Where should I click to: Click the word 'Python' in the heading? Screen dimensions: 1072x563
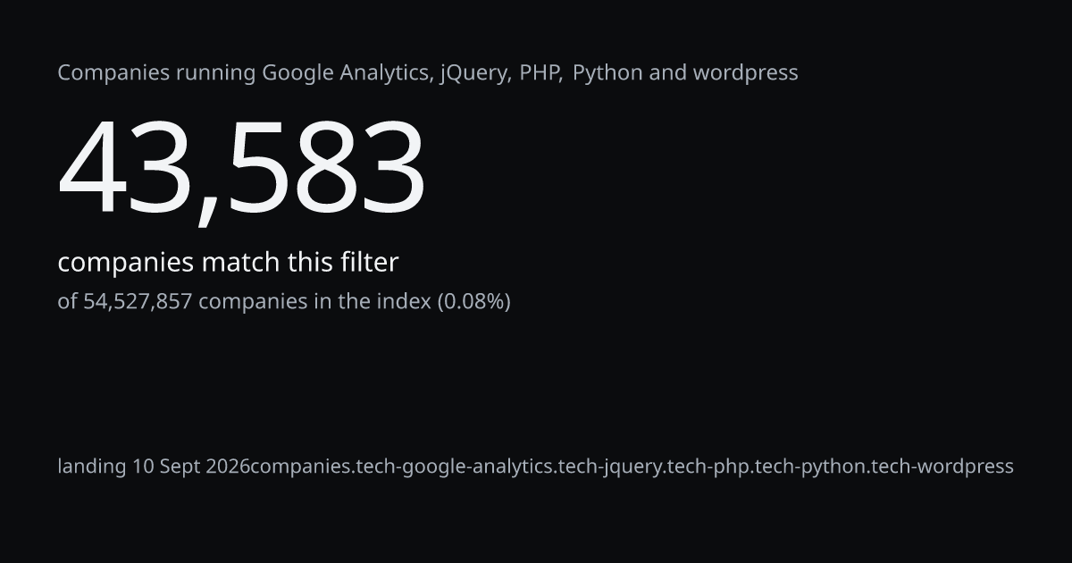pyautogui.click(x=607, y=73)
